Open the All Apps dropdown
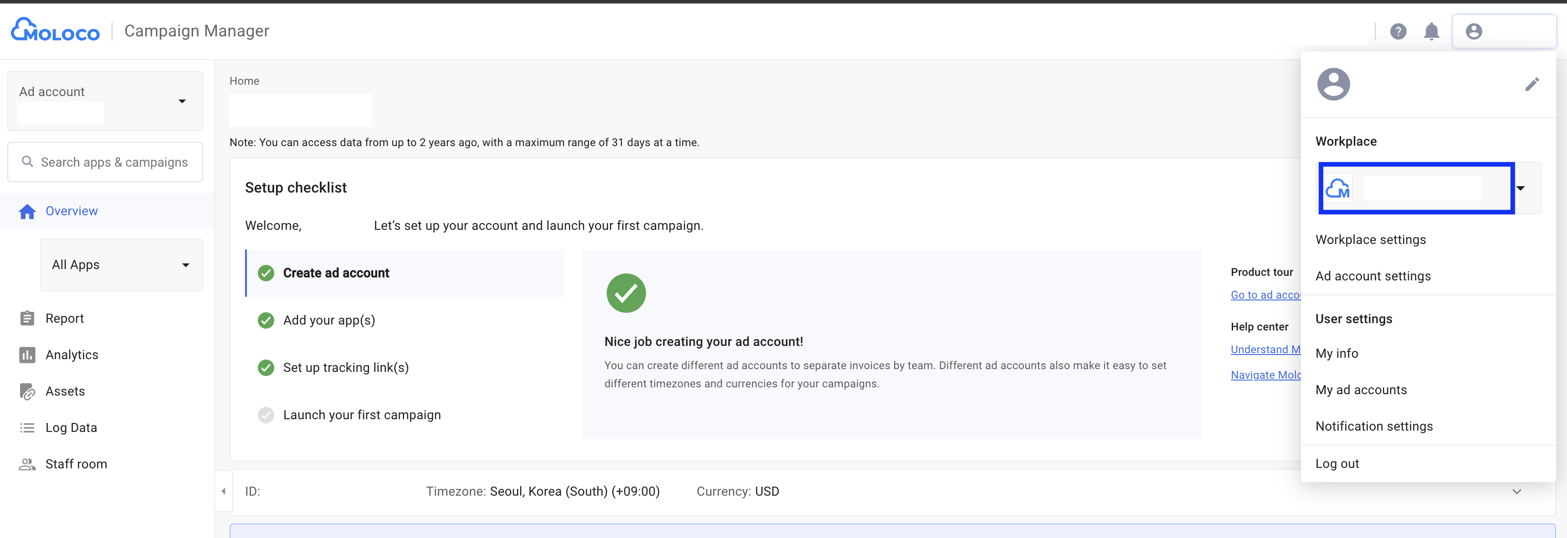1567x538 pixels. coord(185,264)
